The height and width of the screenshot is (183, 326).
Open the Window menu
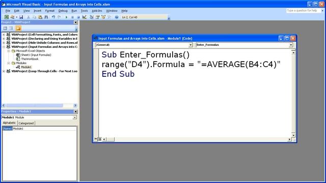pos(112,11)
